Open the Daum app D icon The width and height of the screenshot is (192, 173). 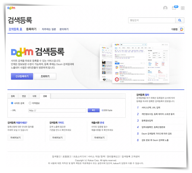[182, 29]
